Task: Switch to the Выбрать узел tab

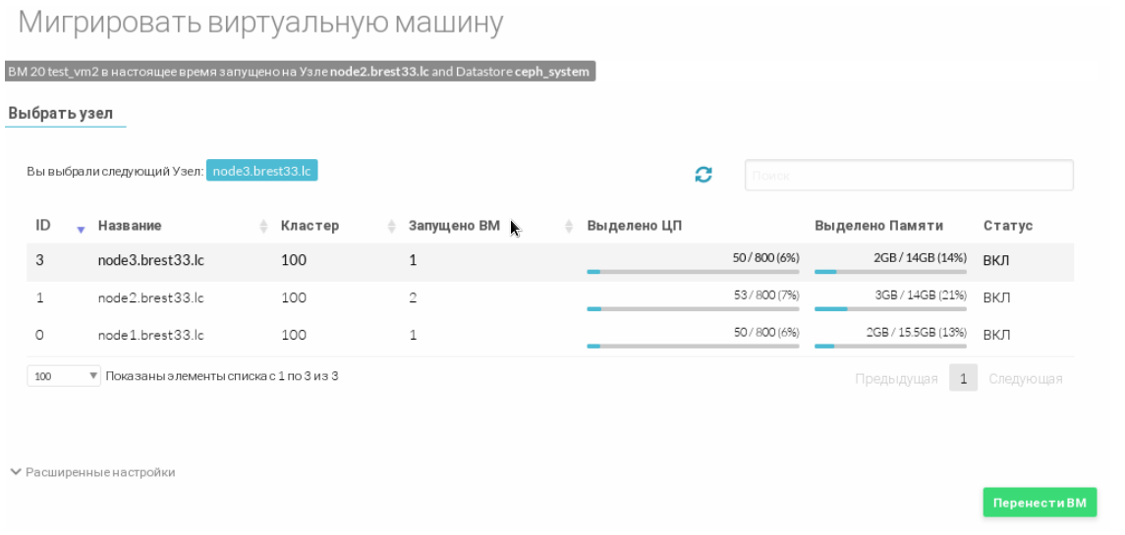Action: pyautogui.click(x=60, y=114)
